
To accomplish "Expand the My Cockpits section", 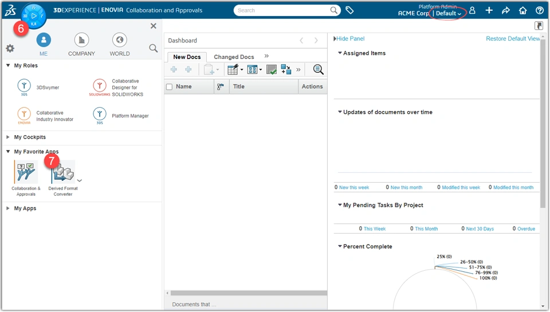I will point(8,137).
